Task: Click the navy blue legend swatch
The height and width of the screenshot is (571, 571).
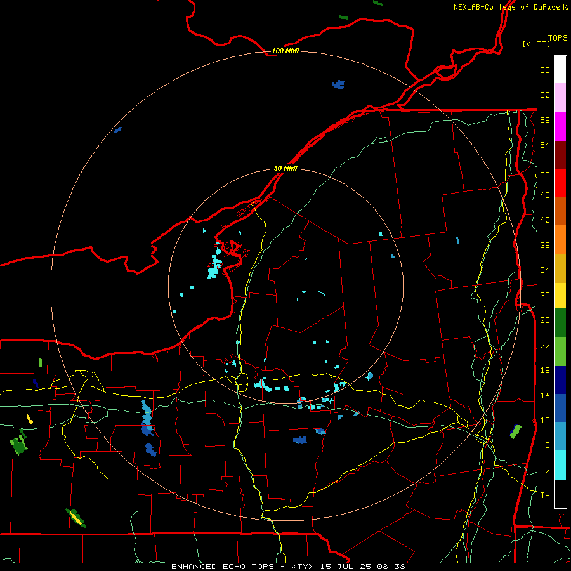Action: click(x=560, y=380)
